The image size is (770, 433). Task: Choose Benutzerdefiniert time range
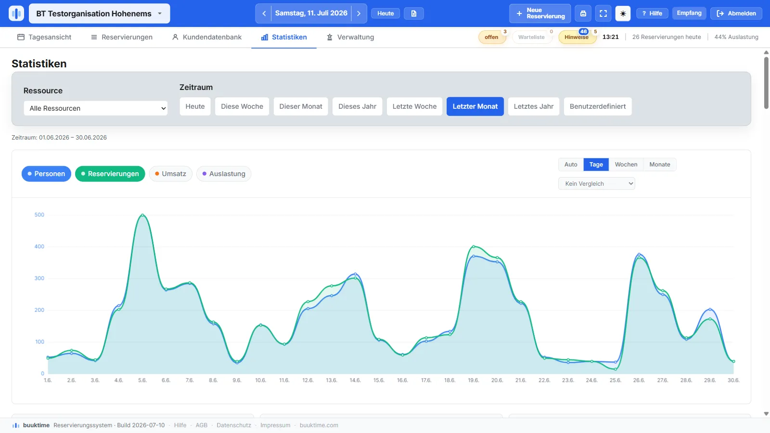(x=598, y=106)
